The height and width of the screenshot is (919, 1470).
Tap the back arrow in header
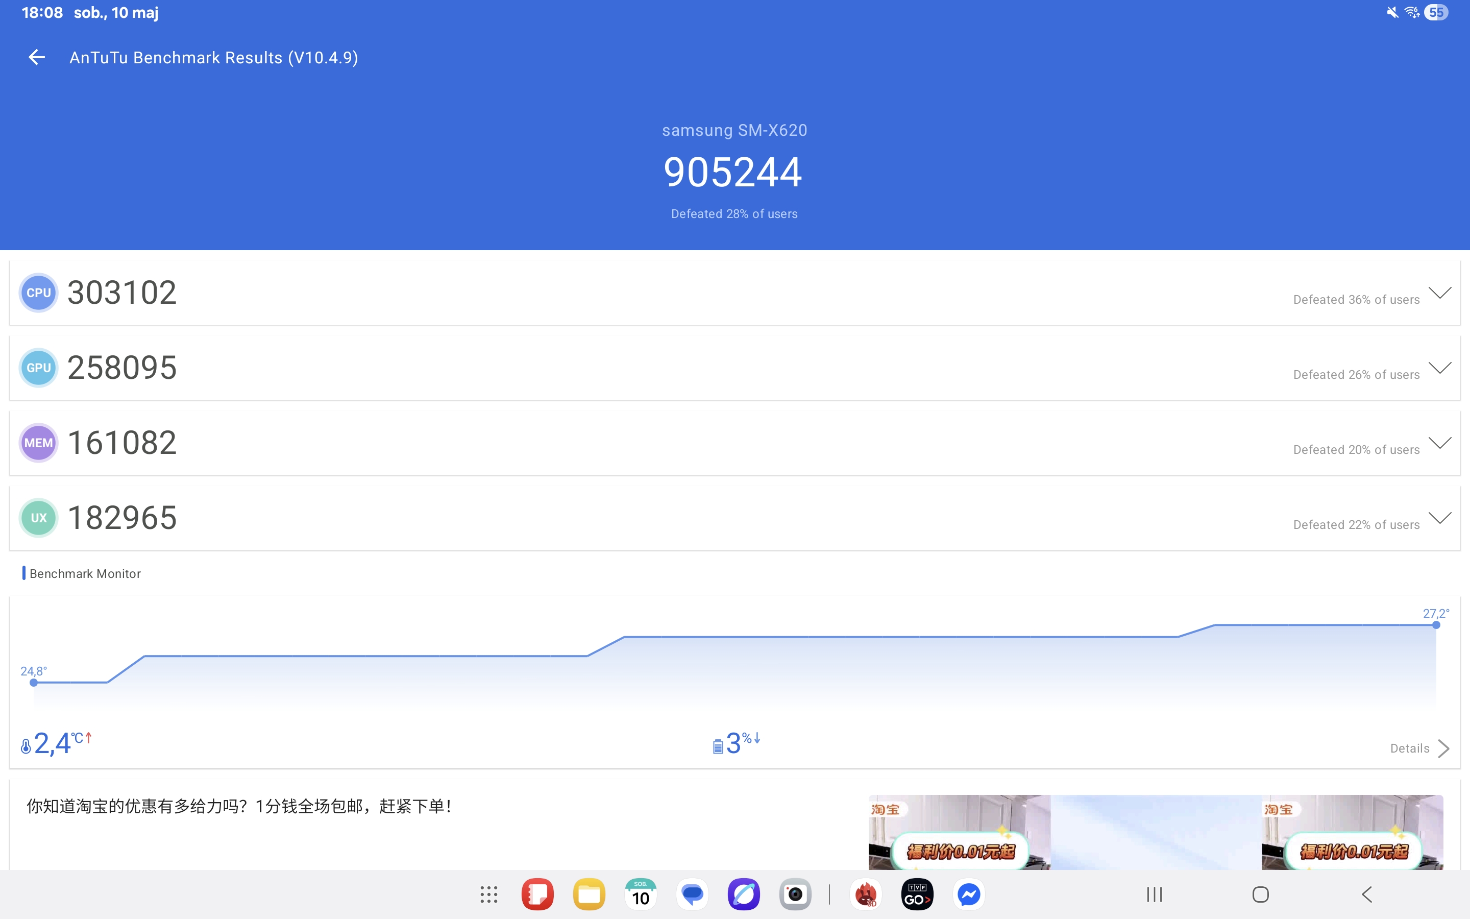tap(37, 57)
